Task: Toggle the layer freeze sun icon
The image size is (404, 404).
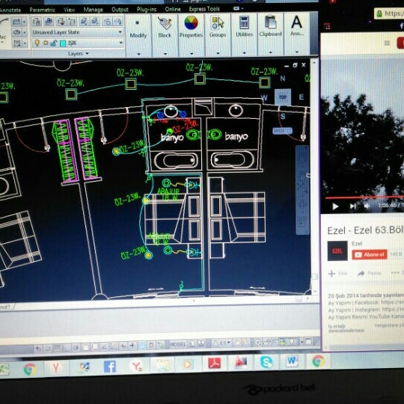Action: tap(46, 43)
